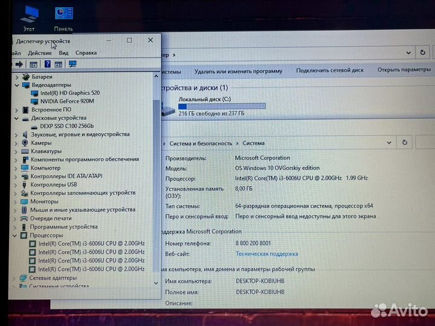Screen dimensions: 435x326
Task: Select Контроллеры запоминающих устройств item
Action: tap(83, 193)
